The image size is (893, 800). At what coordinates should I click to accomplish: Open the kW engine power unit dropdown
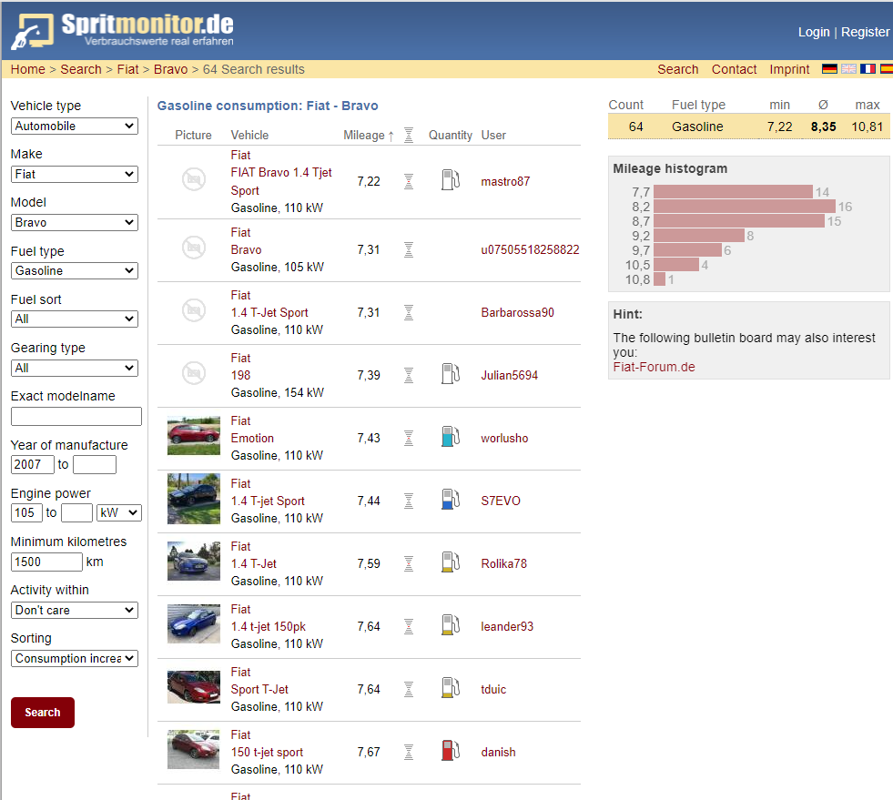[119, 512]
